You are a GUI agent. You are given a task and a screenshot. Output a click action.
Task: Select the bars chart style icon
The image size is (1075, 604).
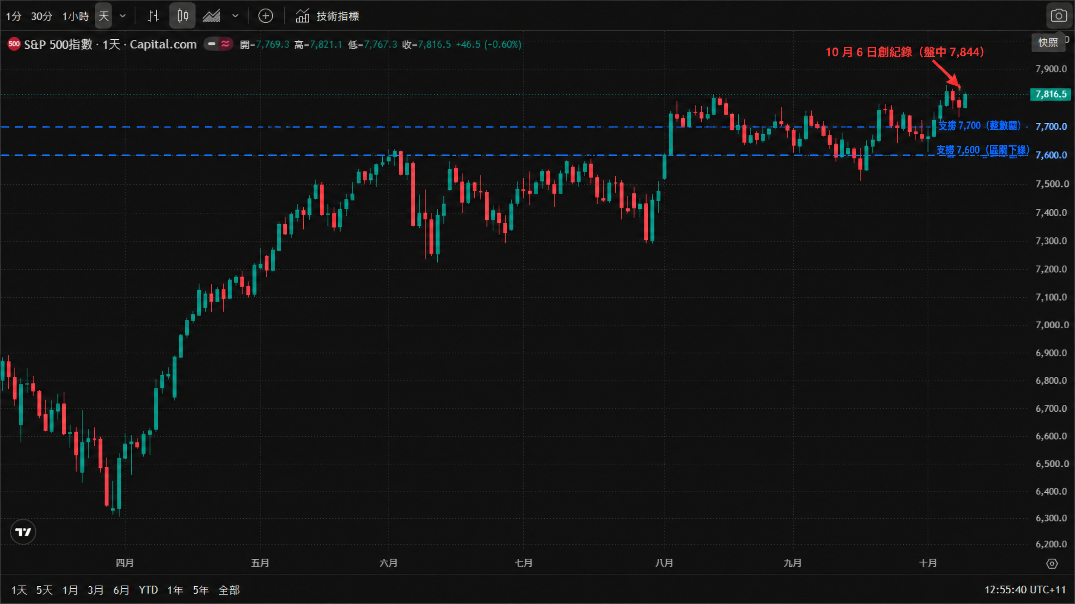(153, 16)
